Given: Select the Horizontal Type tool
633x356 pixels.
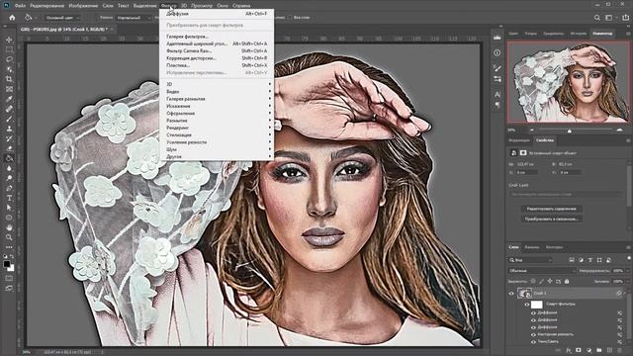Looking at the screenshot, I should (9, 198).
